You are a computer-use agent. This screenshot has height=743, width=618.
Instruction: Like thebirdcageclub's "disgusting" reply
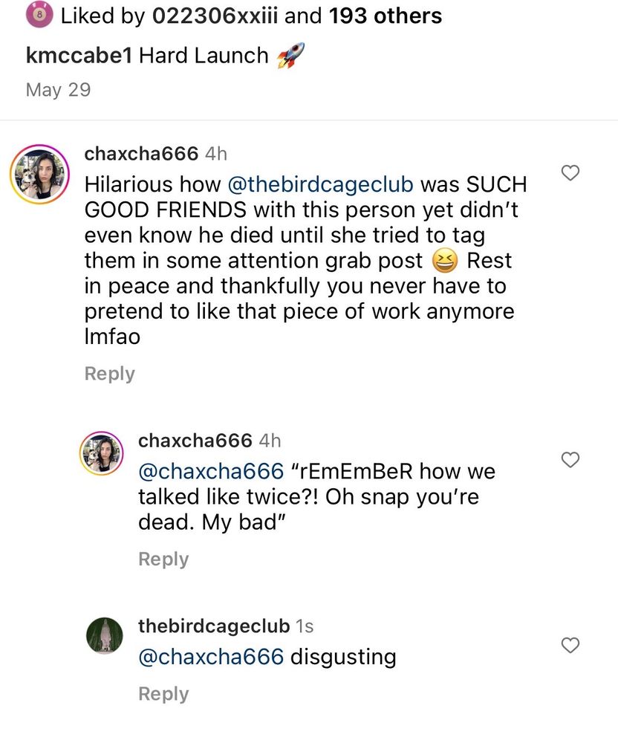click(570, 645)
